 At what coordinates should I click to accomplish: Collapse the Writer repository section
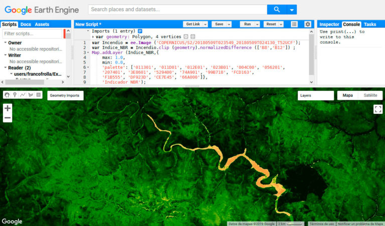[5, 55]
